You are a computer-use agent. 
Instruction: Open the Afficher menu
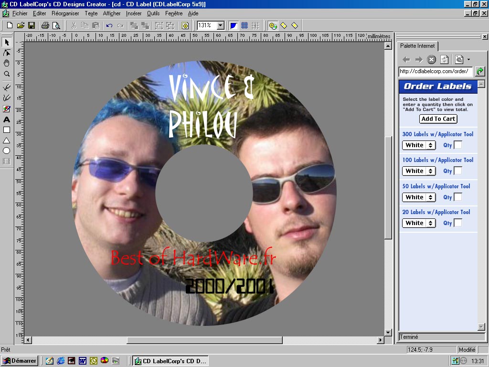coord(112,13)
